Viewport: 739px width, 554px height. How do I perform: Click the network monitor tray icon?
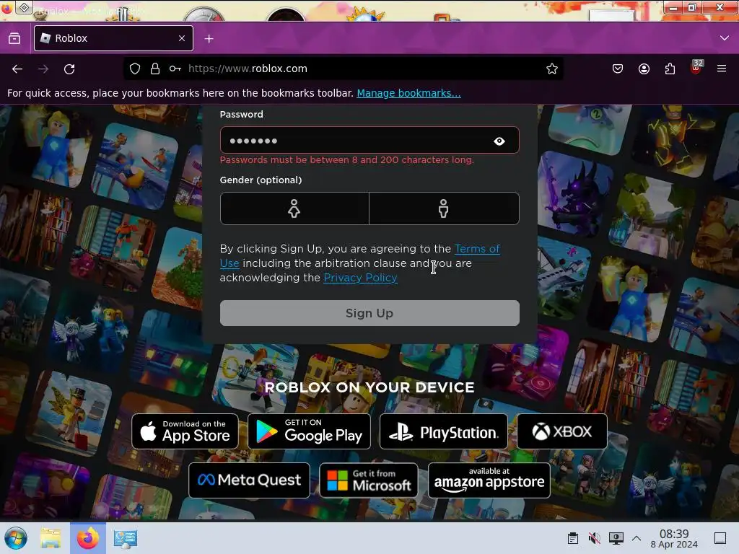click(616, 538)
